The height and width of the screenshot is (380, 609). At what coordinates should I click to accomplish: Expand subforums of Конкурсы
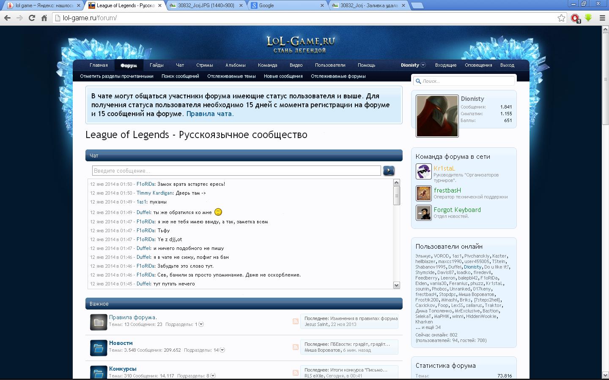[x=213, y=376]
